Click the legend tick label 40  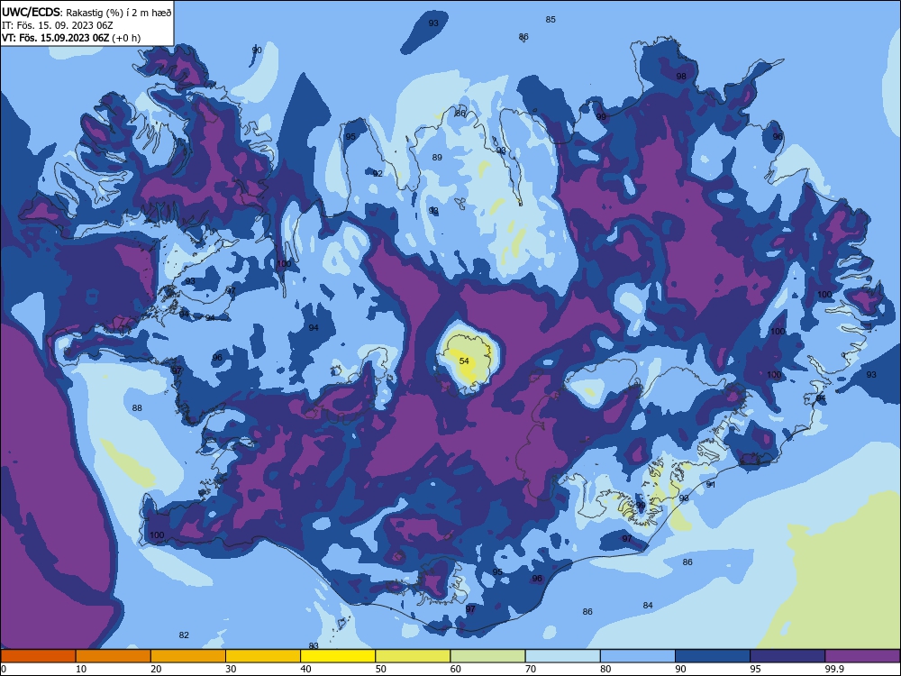306,669
